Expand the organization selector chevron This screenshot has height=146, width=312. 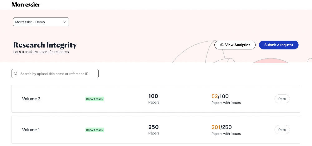click(65, 22)
